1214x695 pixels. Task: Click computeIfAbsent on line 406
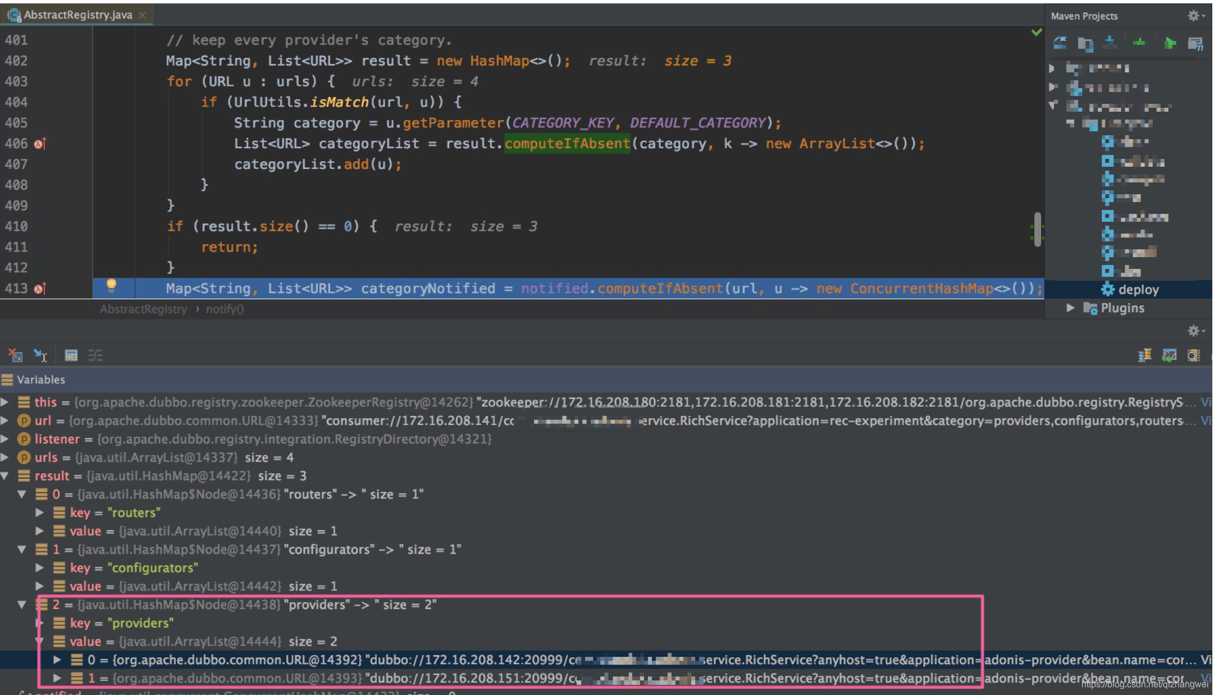[x=567, y=144]
